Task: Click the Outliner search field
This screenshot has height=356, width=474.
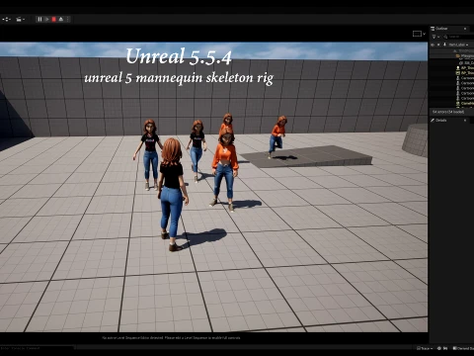Action: pos(457,37)
